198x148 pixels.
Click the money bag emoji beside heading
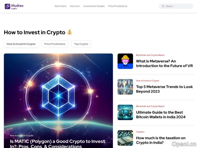(x=69, y=32)
